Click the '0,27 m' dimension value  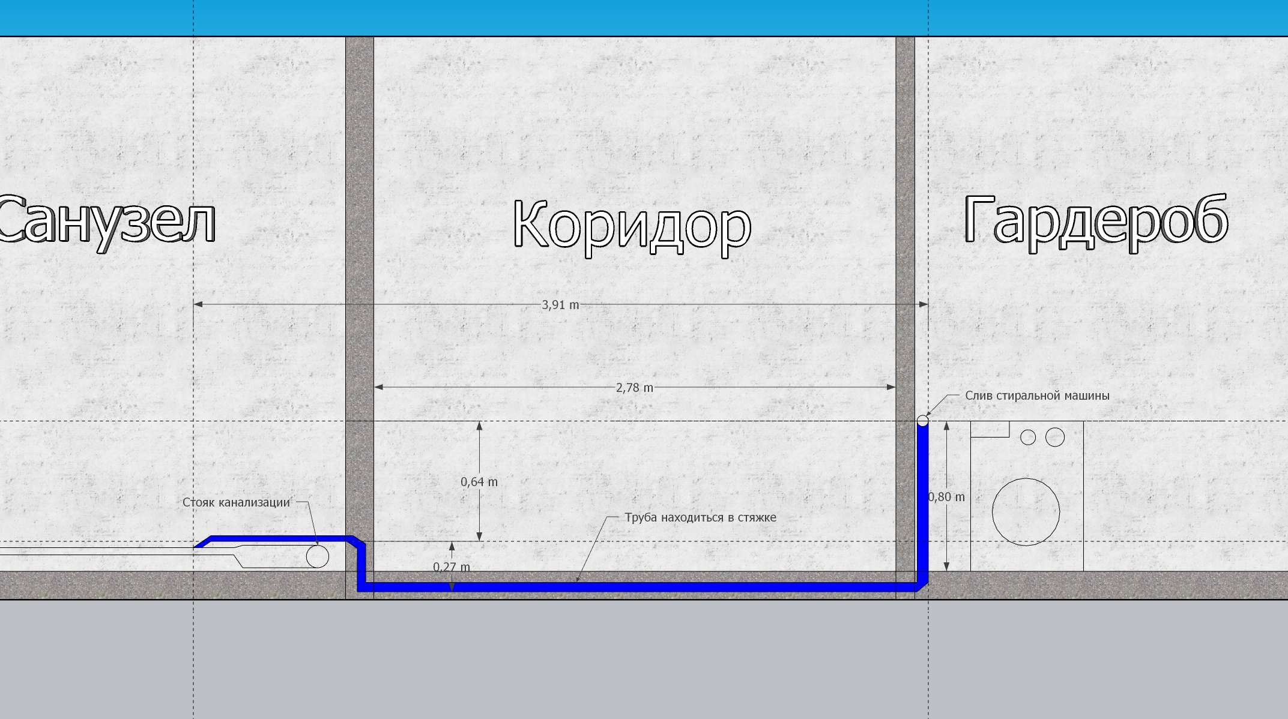click(x=452, y=567)
